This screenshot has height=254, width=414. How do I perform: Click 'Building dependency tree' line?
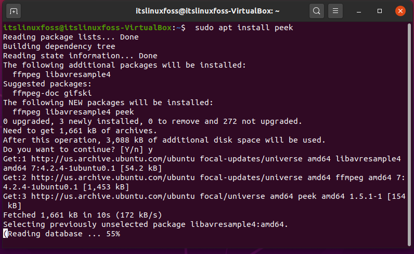coord(59,46)
